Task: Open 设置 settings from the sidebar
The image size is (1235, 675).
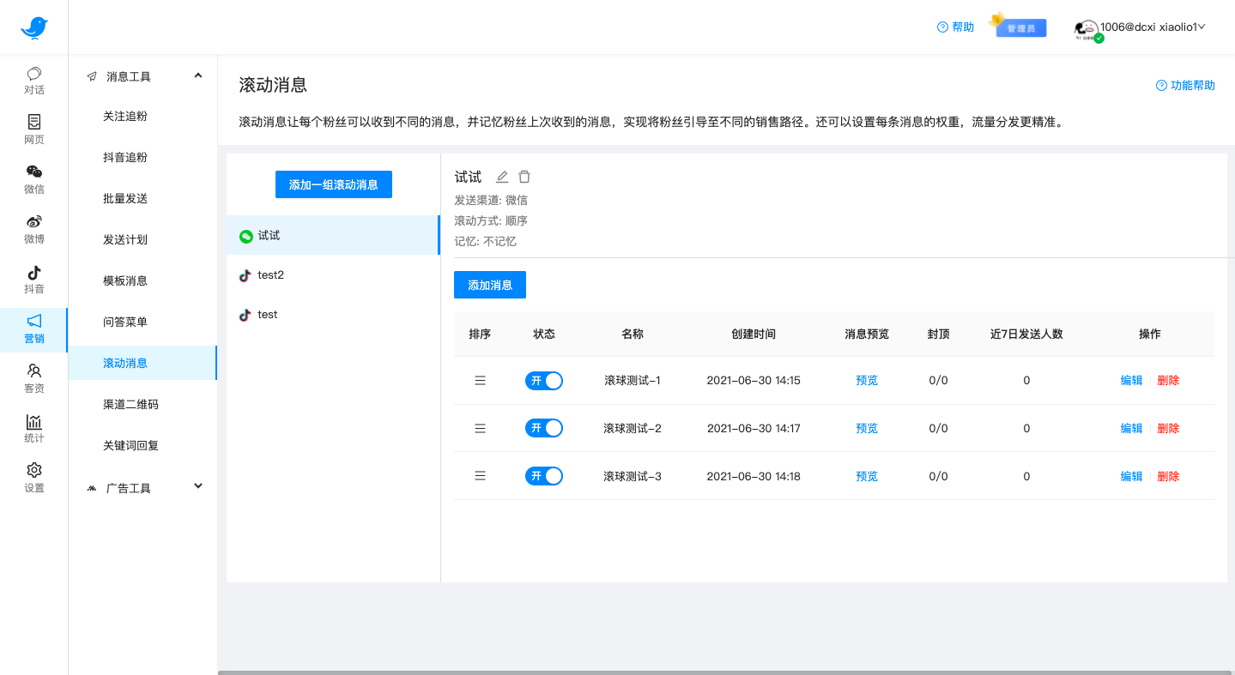Action: tap(33, 477)
